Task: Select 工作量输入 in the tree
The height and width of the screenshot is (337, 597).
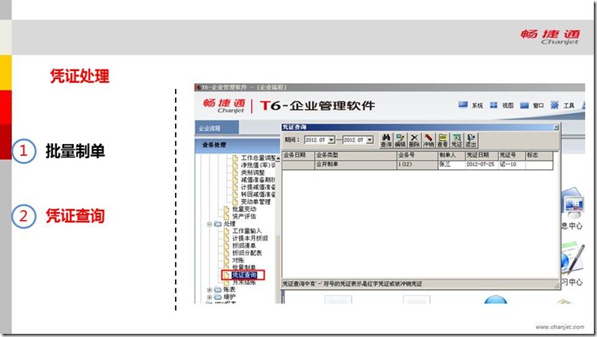Action: tap(247, 231)
